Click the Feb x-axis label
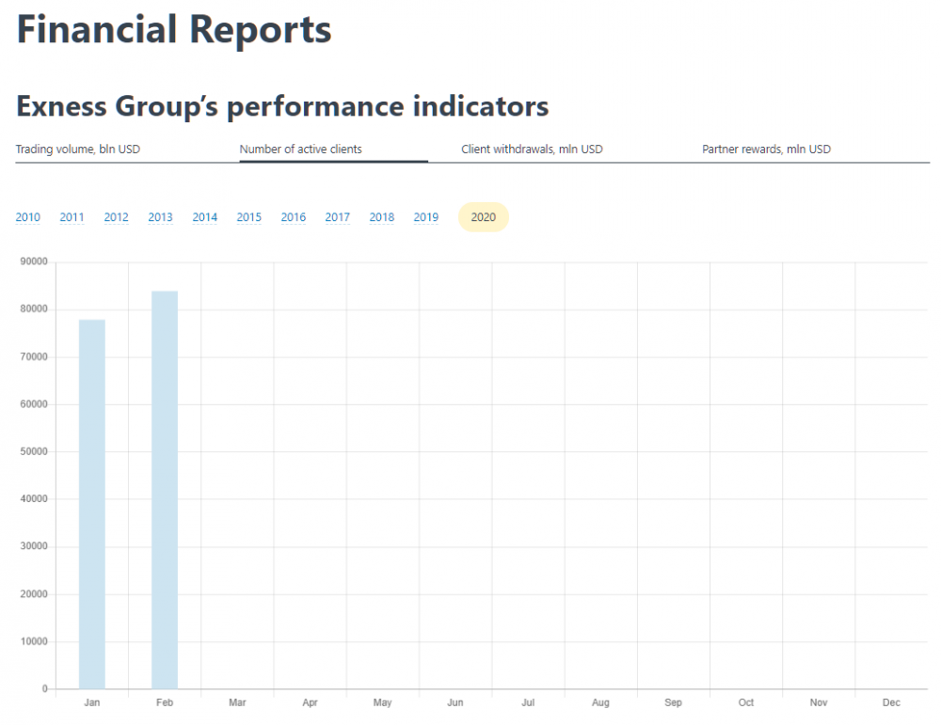 tap(165, 702)
